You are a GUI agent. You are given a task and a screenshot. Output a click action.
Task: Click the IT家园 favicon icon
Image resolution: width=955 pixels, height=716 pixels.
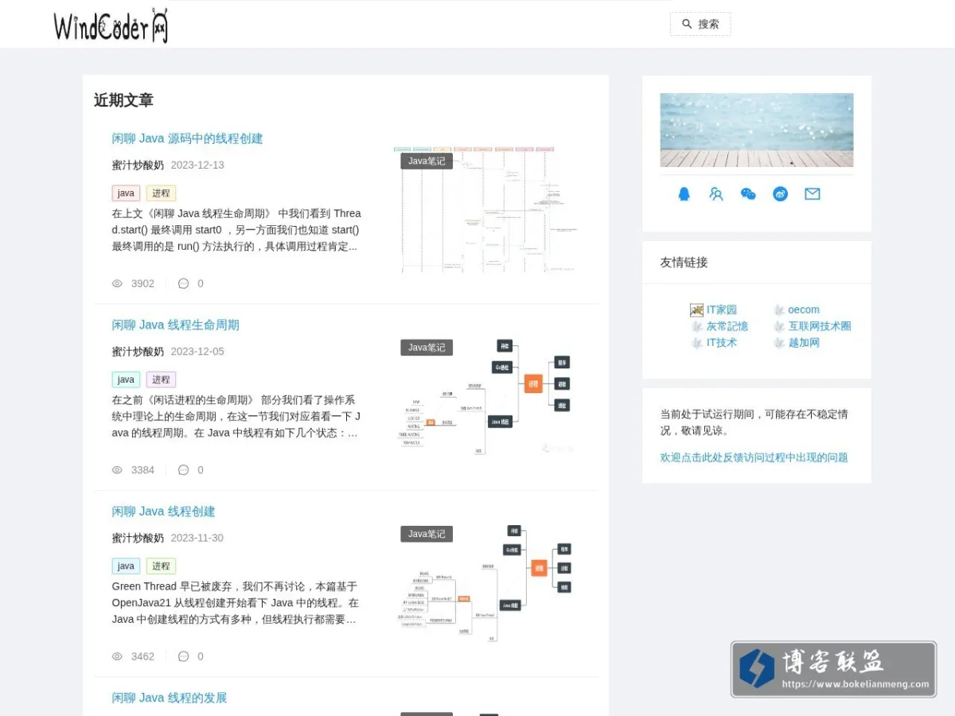pyautogui.click(x=696, y=310)
